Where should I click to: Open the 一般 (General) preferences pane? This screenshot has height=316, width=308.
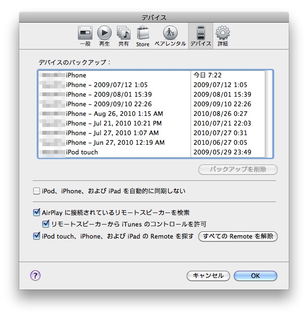point(85,36)
